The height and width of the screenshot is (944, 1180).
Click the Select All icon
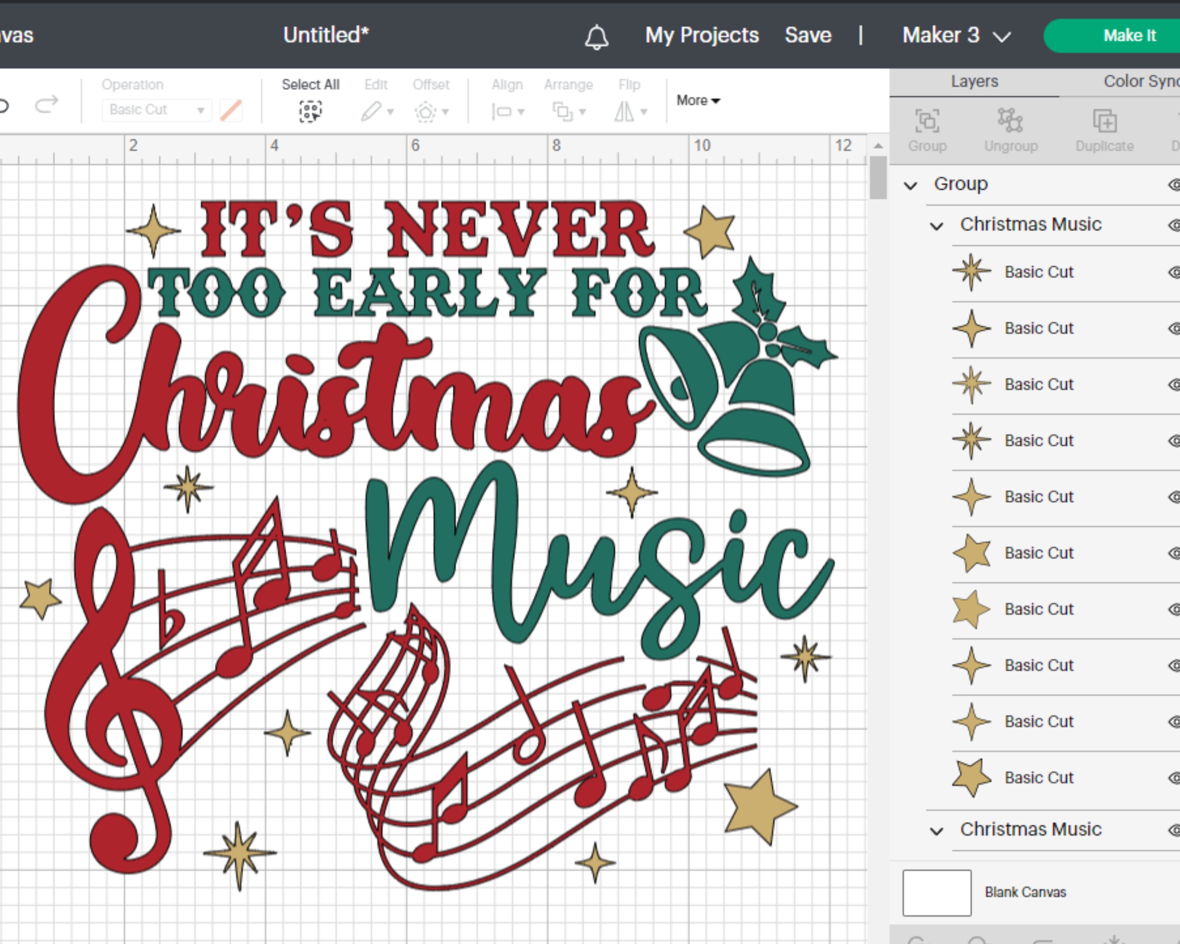click(310, 111)
